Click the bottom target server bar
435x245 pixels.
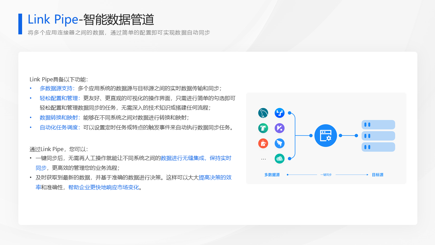378,147
